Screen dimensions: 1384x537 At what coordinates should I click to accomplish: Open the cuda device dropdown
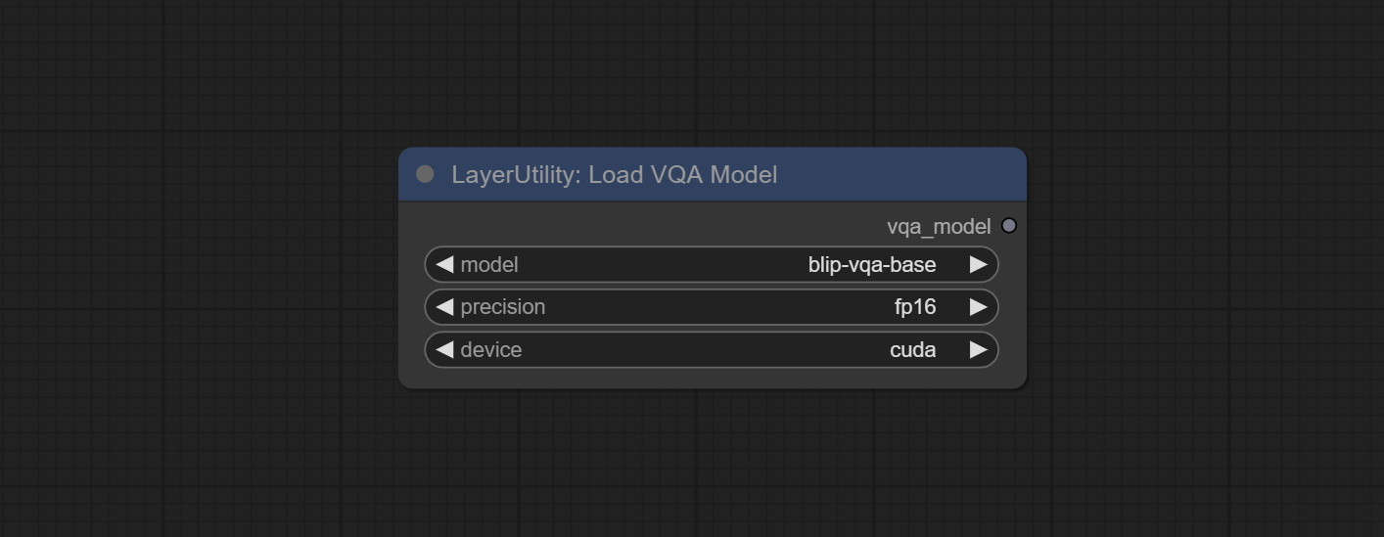pos(912,350)
